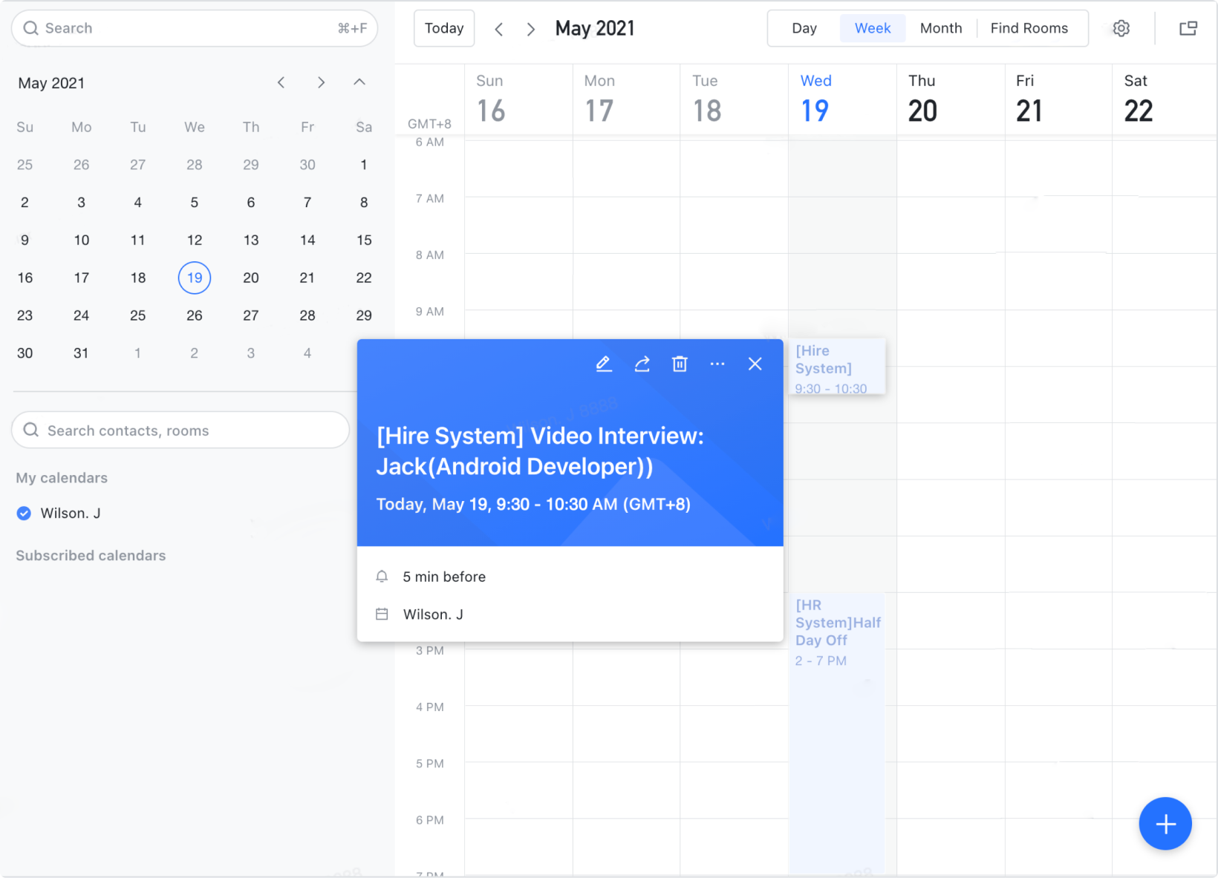Collapse the mini calendar with up chevron

click(359, 82)
